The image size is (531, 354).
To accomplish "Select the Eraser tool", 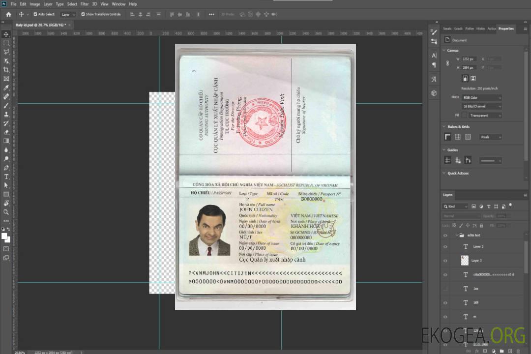I will (x=6, y=132).
